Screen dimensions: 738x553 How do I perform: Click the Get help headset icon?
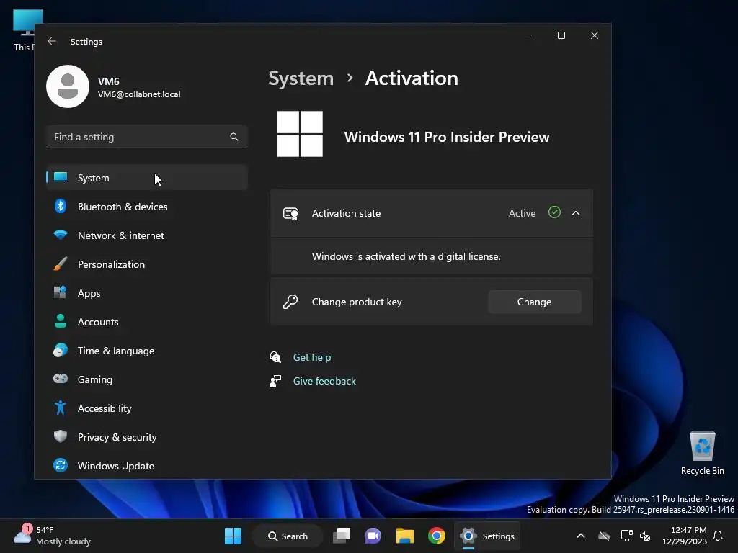pos(275,357)
